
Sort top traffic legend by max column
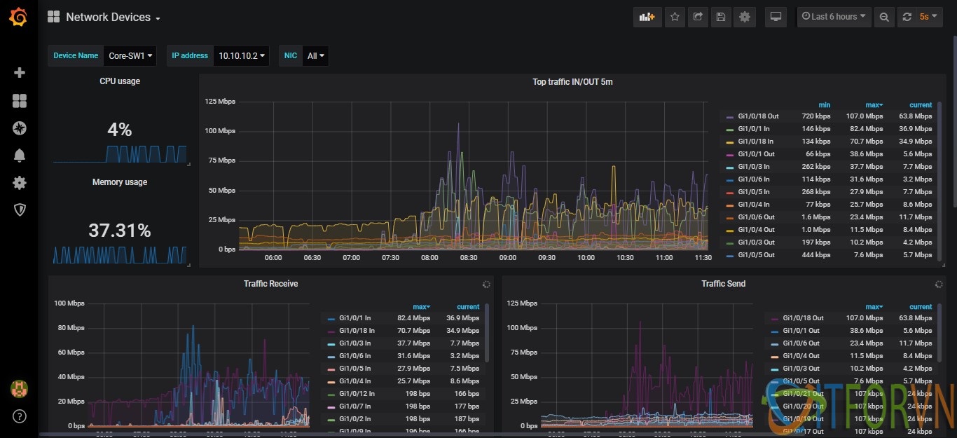pyautogui.click(x=874, y=105)
